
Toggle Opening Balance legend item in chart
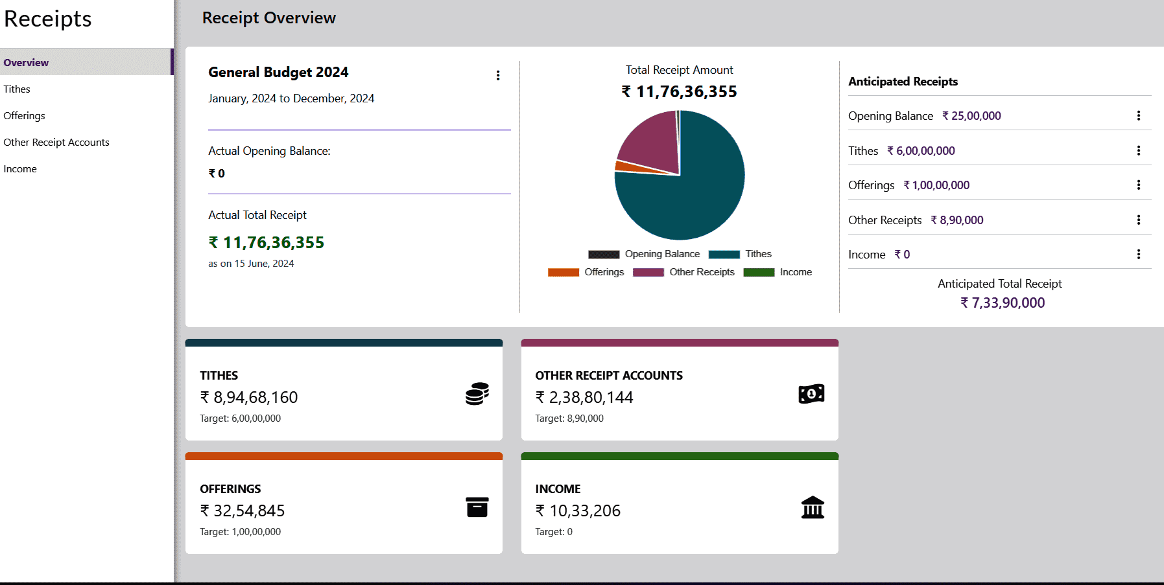[x=644, y=254]
